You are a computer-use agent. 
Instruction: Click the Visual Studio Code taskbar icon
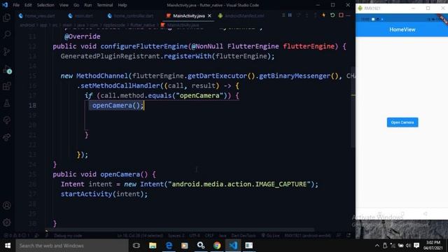pyautogui.click(x=233, y=246)
